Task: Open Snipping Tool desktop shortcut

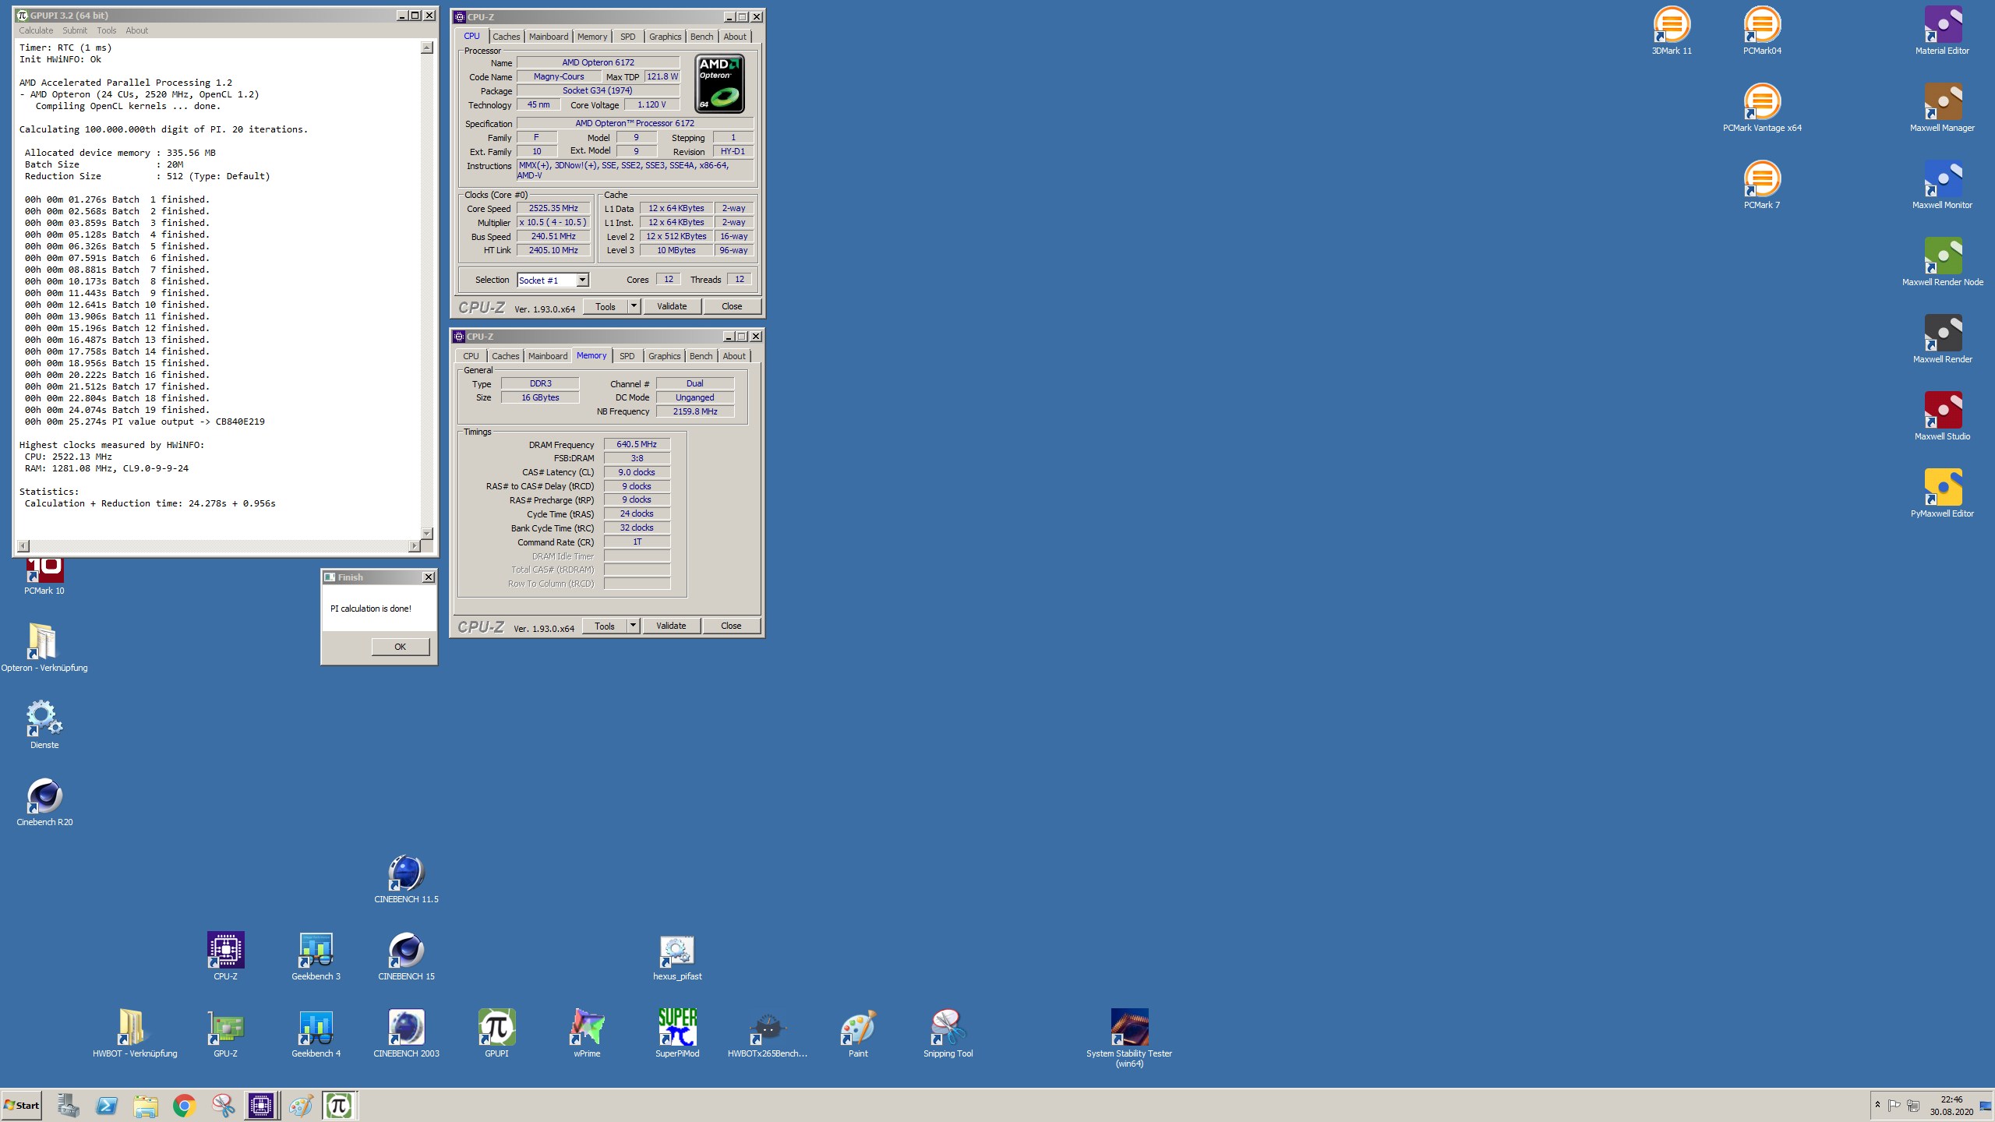Action: (948, 1033)
